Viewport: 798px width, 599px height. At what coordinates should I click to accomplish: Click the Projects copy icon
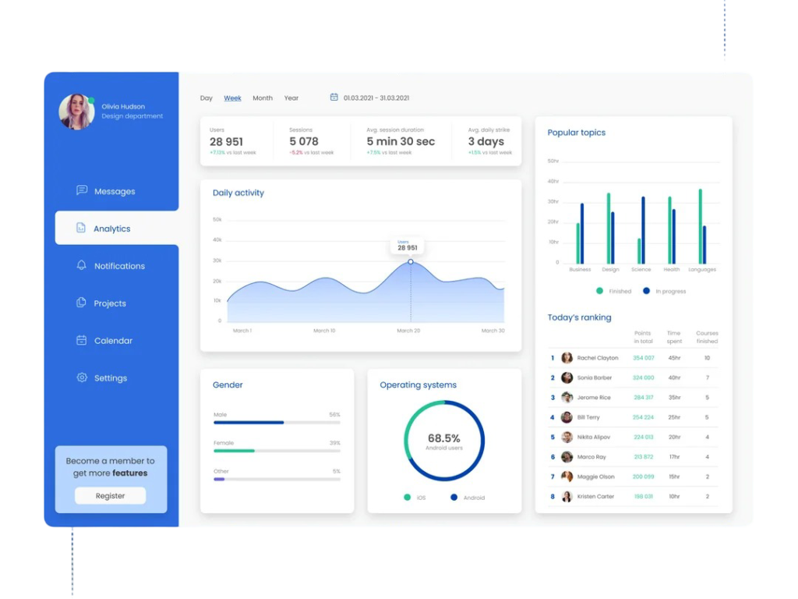pos(82,303)
